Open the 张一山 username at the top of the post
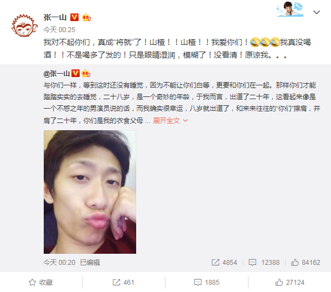Viewport: 331px width, 292px height. pos(55,17)
